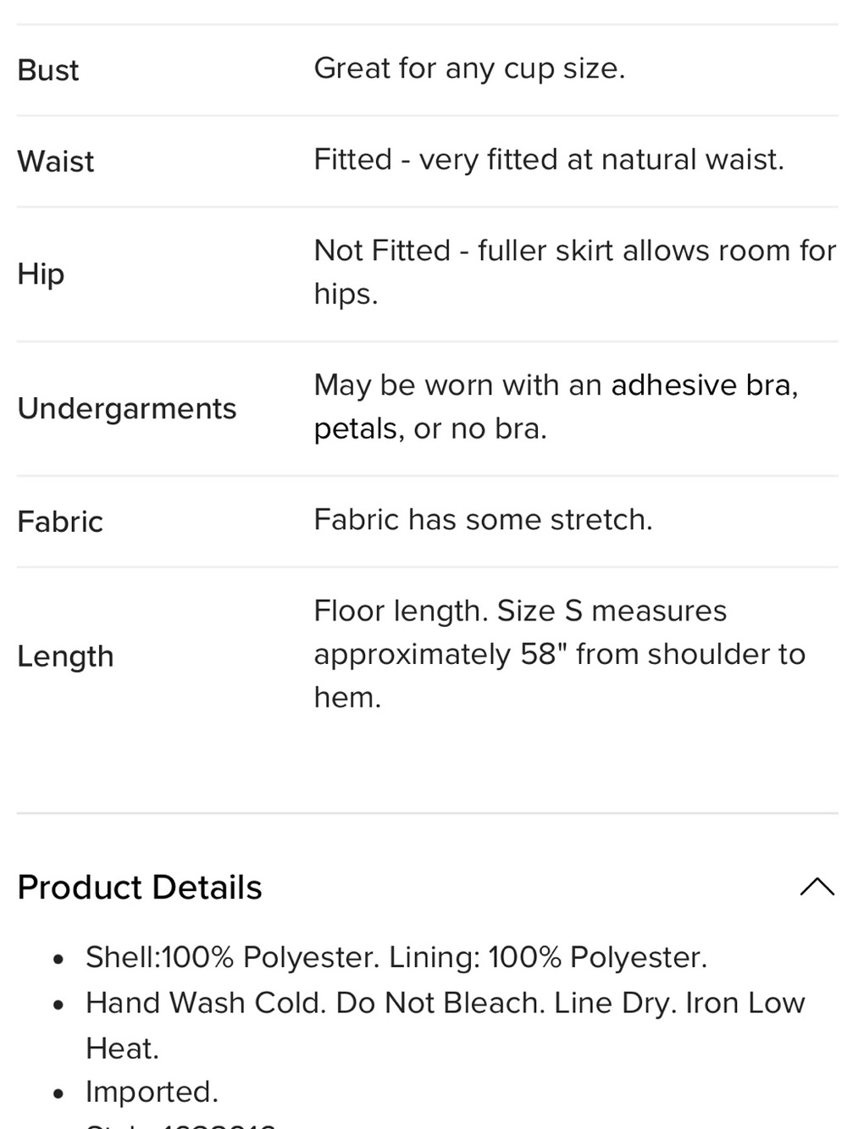Click the 'Not Fitted - fuller skirt' description
This screenshot has width=847, height=1129.
pyautogui.click(x=575, y=272)
